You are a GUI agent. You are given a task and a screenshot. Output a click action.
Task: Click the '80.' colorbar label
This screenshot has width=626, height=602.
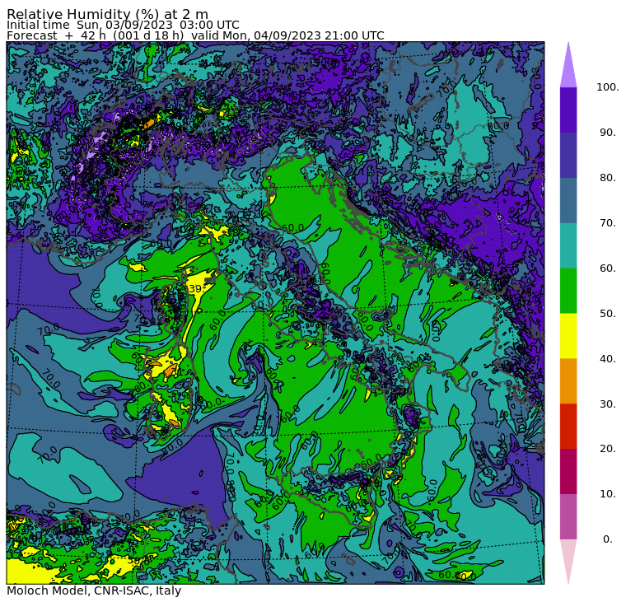[607, 177]
